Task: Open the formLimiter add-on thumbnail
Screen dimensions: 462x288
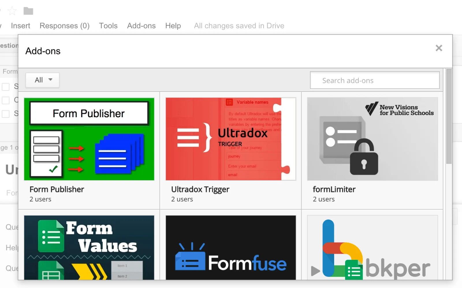Action: coord(372,139)
